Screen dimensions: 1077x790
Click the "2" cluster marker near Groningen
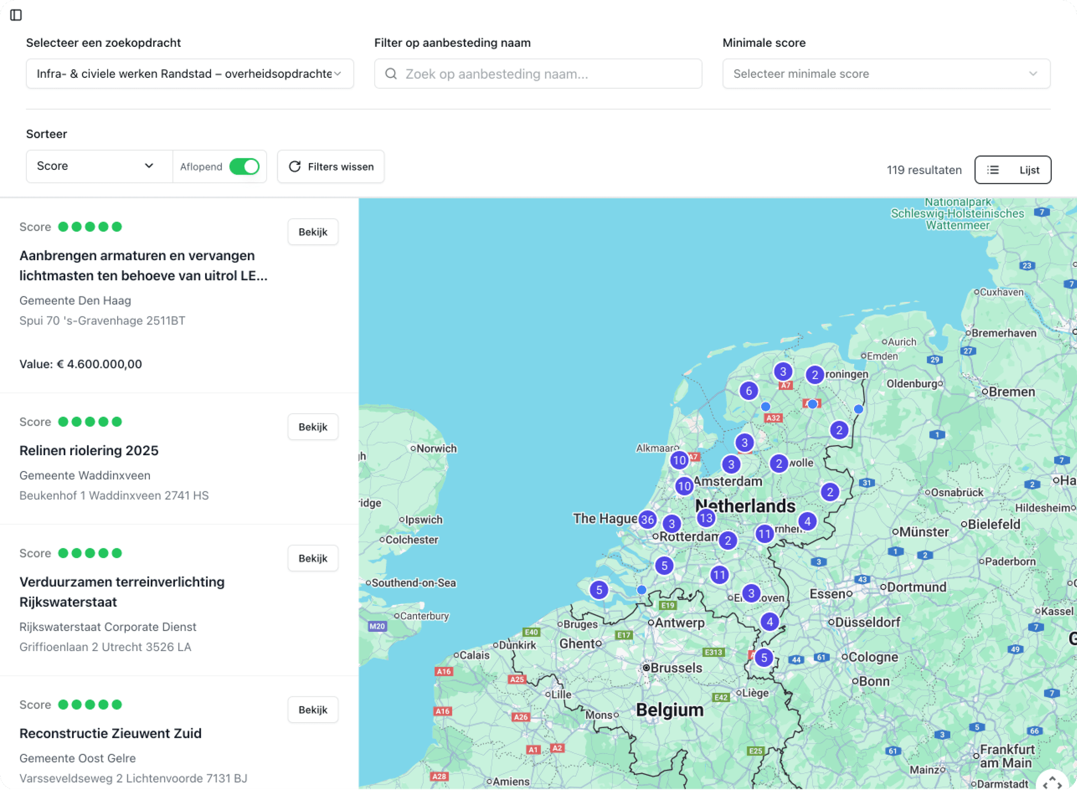point(815,375)
